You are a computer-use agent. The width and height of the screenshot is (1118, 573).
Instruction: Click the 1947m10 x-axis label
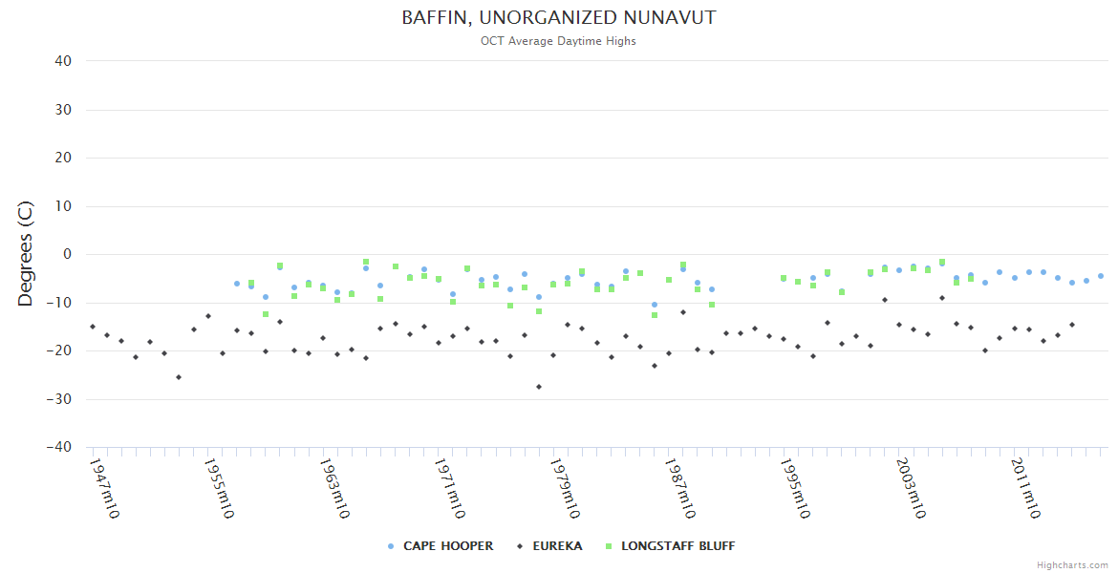[x=103, y=488]
